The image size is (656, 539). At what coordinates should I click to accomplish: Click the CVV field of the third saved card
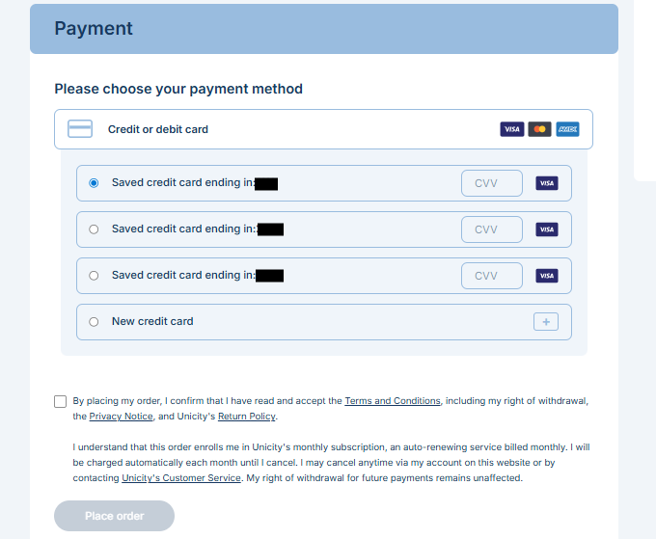[491, 276]
